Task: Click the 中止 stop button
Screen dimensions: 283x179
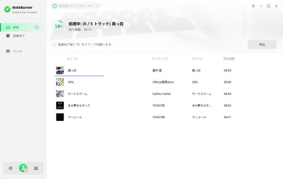Action: pyautogui.click(x=262, y=44)
